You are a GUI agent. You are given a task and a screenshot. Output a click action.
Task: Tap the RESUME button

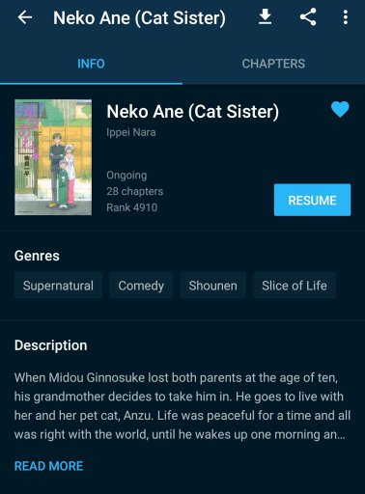[x=312, y=200]
